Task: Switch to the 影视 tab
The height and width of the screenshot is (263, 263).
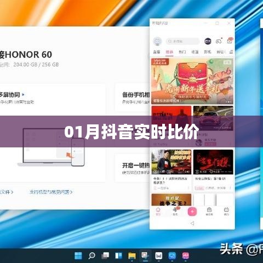Action: [208, 52]
